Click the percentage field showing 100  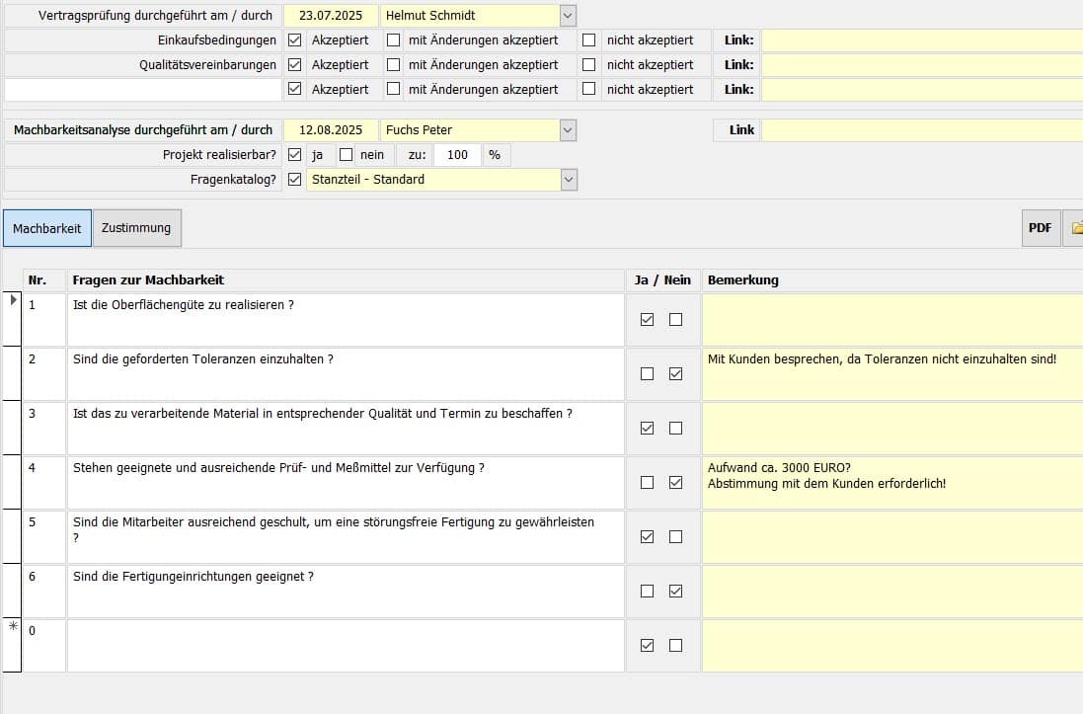pos(457,155)
